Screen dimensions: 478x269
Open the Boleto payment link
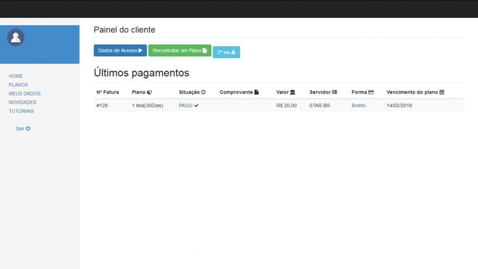(x=358, y=105)
